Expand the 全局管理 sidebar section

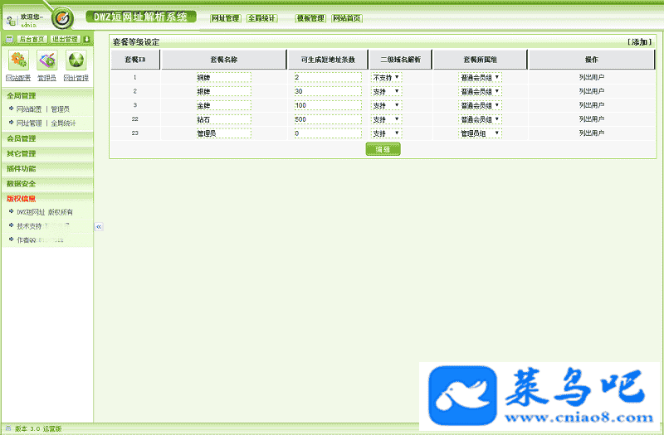[x=47, y=95]
